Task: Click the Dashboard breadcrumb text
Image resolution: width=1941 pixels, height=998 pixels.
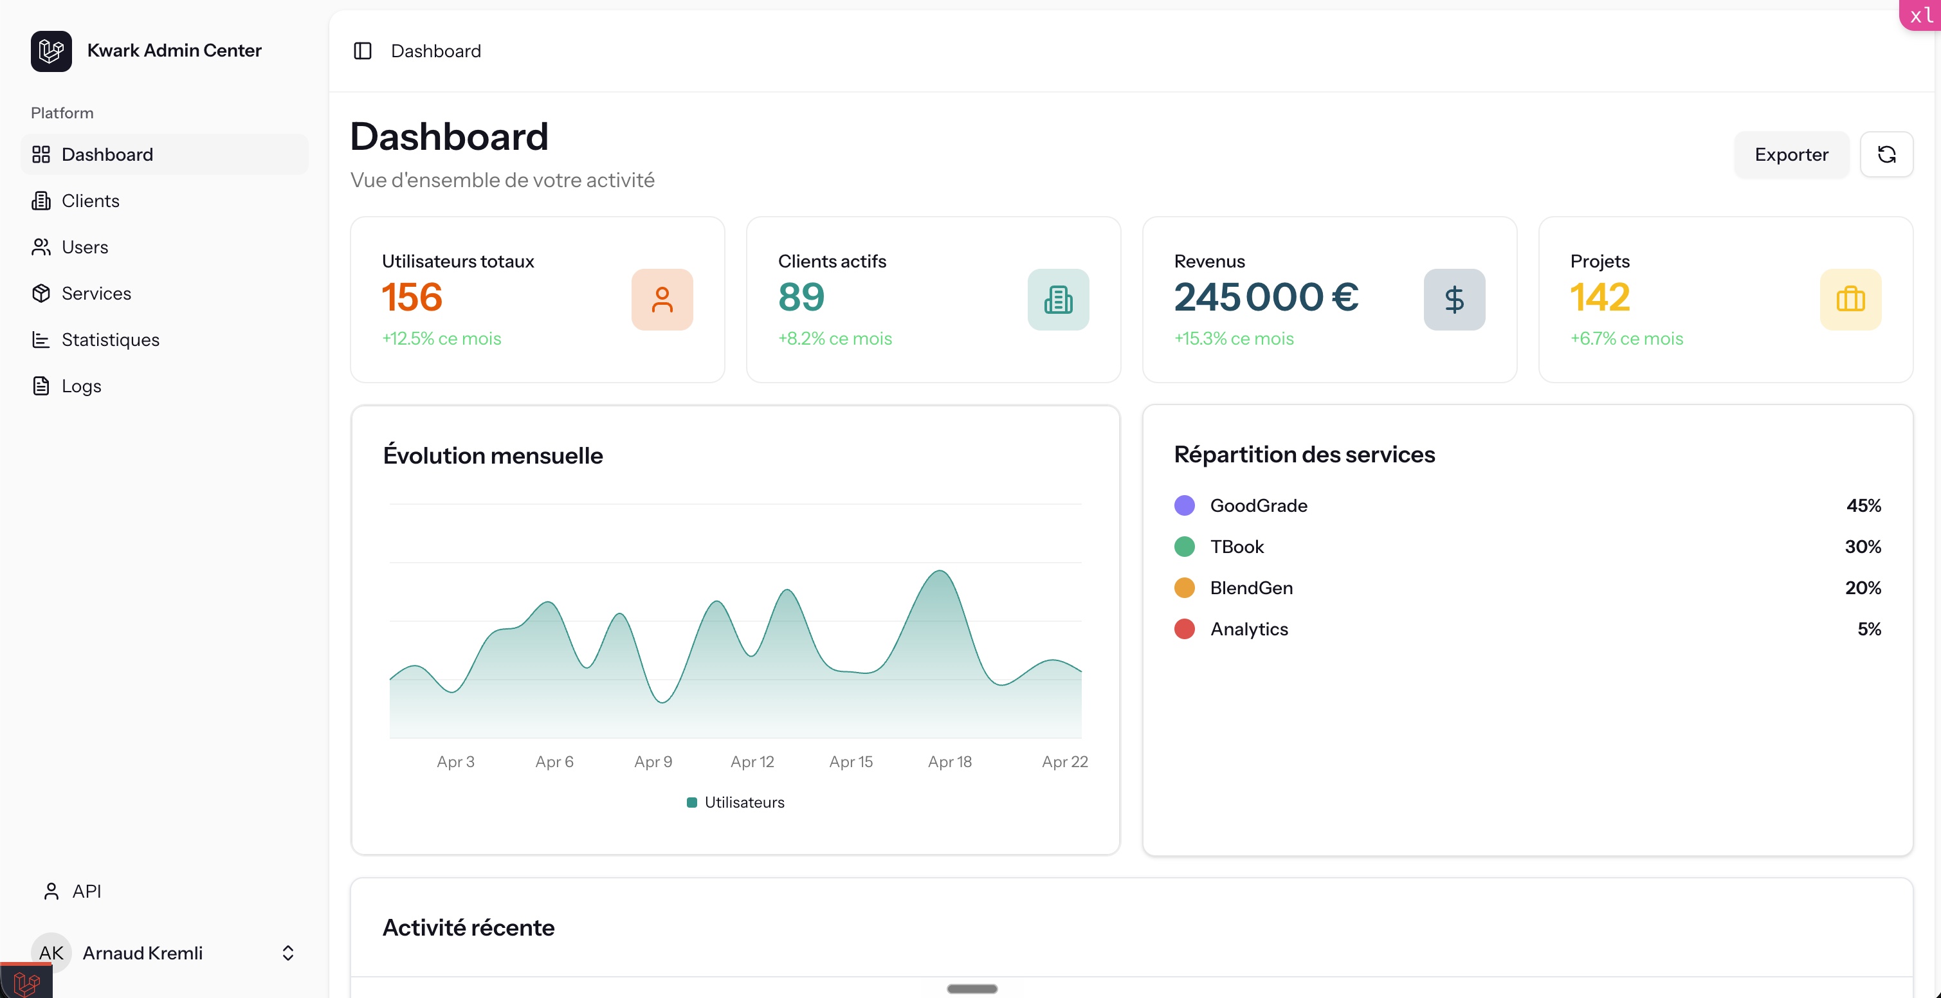Action: [x=435, y=50]
